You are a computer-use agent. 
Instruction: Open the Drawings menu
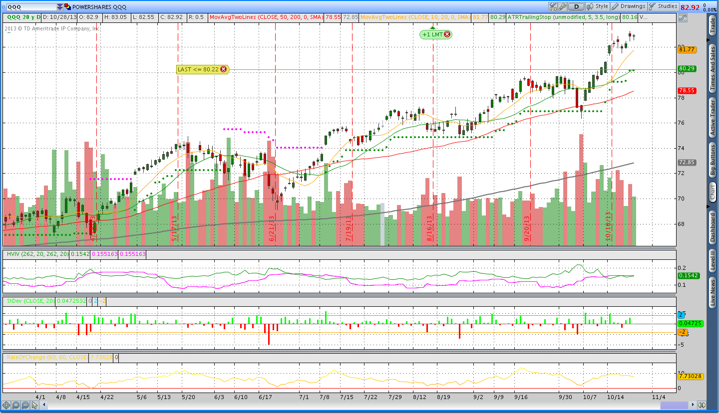coord(629,6)
